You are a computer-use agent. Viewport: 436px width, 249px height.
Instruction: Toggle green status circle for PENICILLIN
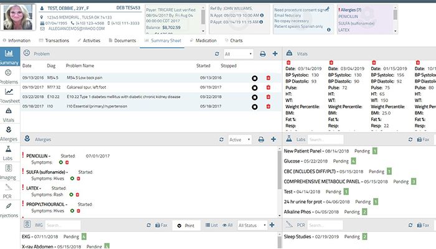tap(61, 162)
